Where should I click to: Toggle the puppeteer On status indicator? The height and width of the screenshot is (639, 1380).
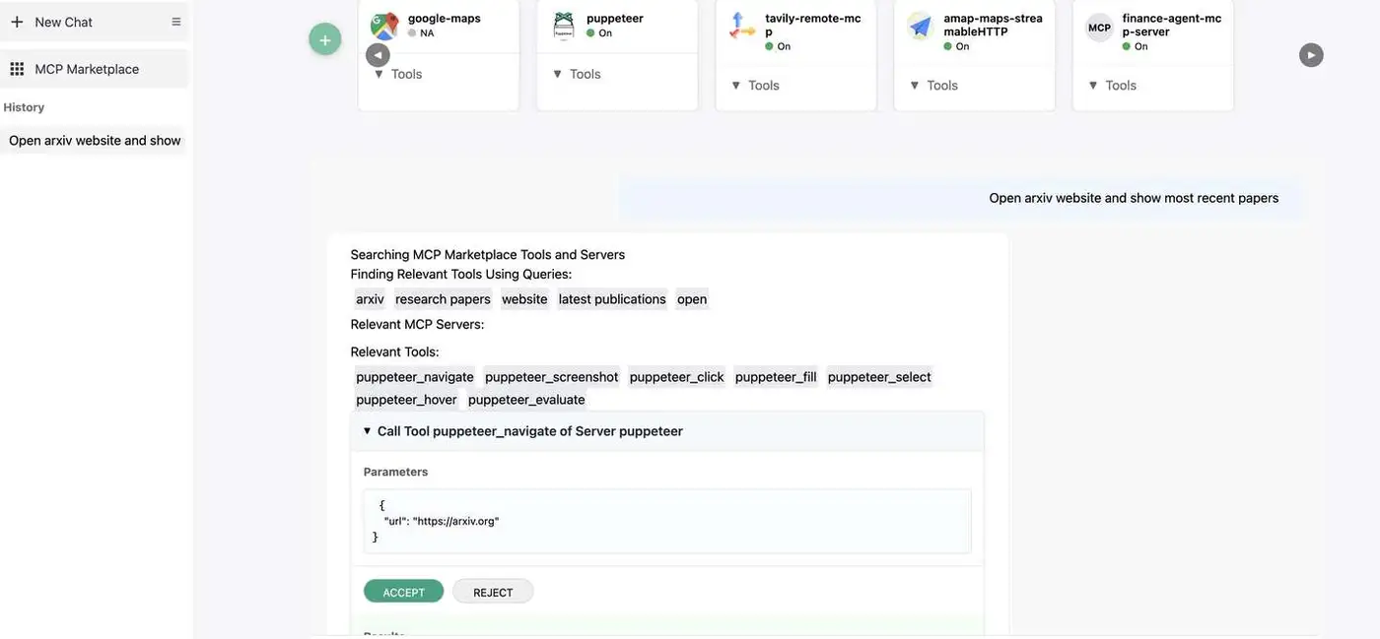[x=590, y=32]
